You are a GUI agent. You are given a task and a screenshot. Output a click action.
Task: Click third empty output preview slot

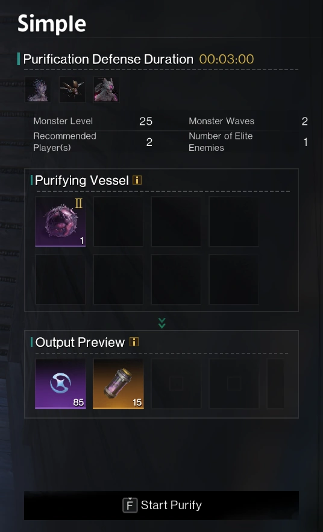176,384
